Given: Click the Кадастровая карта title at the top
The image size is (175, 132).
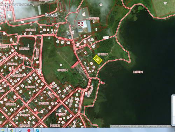Looking at the screenshot, I should click(x=17, y=5).
